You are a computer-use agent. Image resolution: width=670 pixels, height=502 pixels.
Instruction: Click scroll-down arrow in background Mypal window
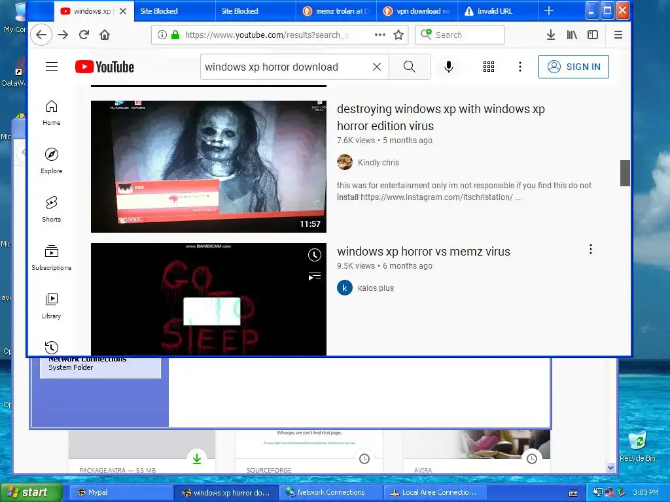pos(610,468)
